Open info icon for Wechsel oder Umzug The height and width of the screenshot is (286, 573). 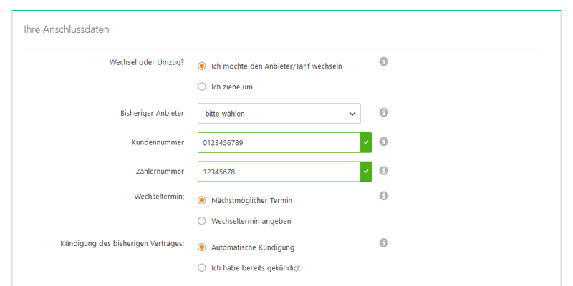[383, 62]
